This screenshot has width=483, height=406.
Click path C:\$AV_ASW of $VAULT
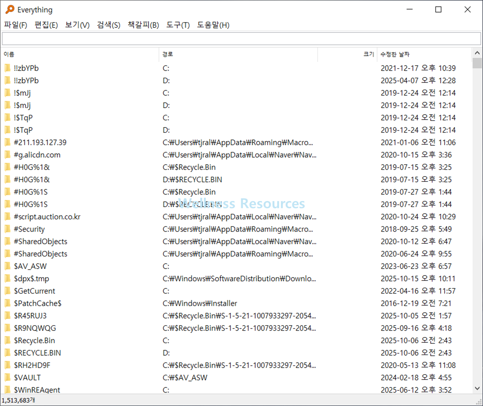185,378
